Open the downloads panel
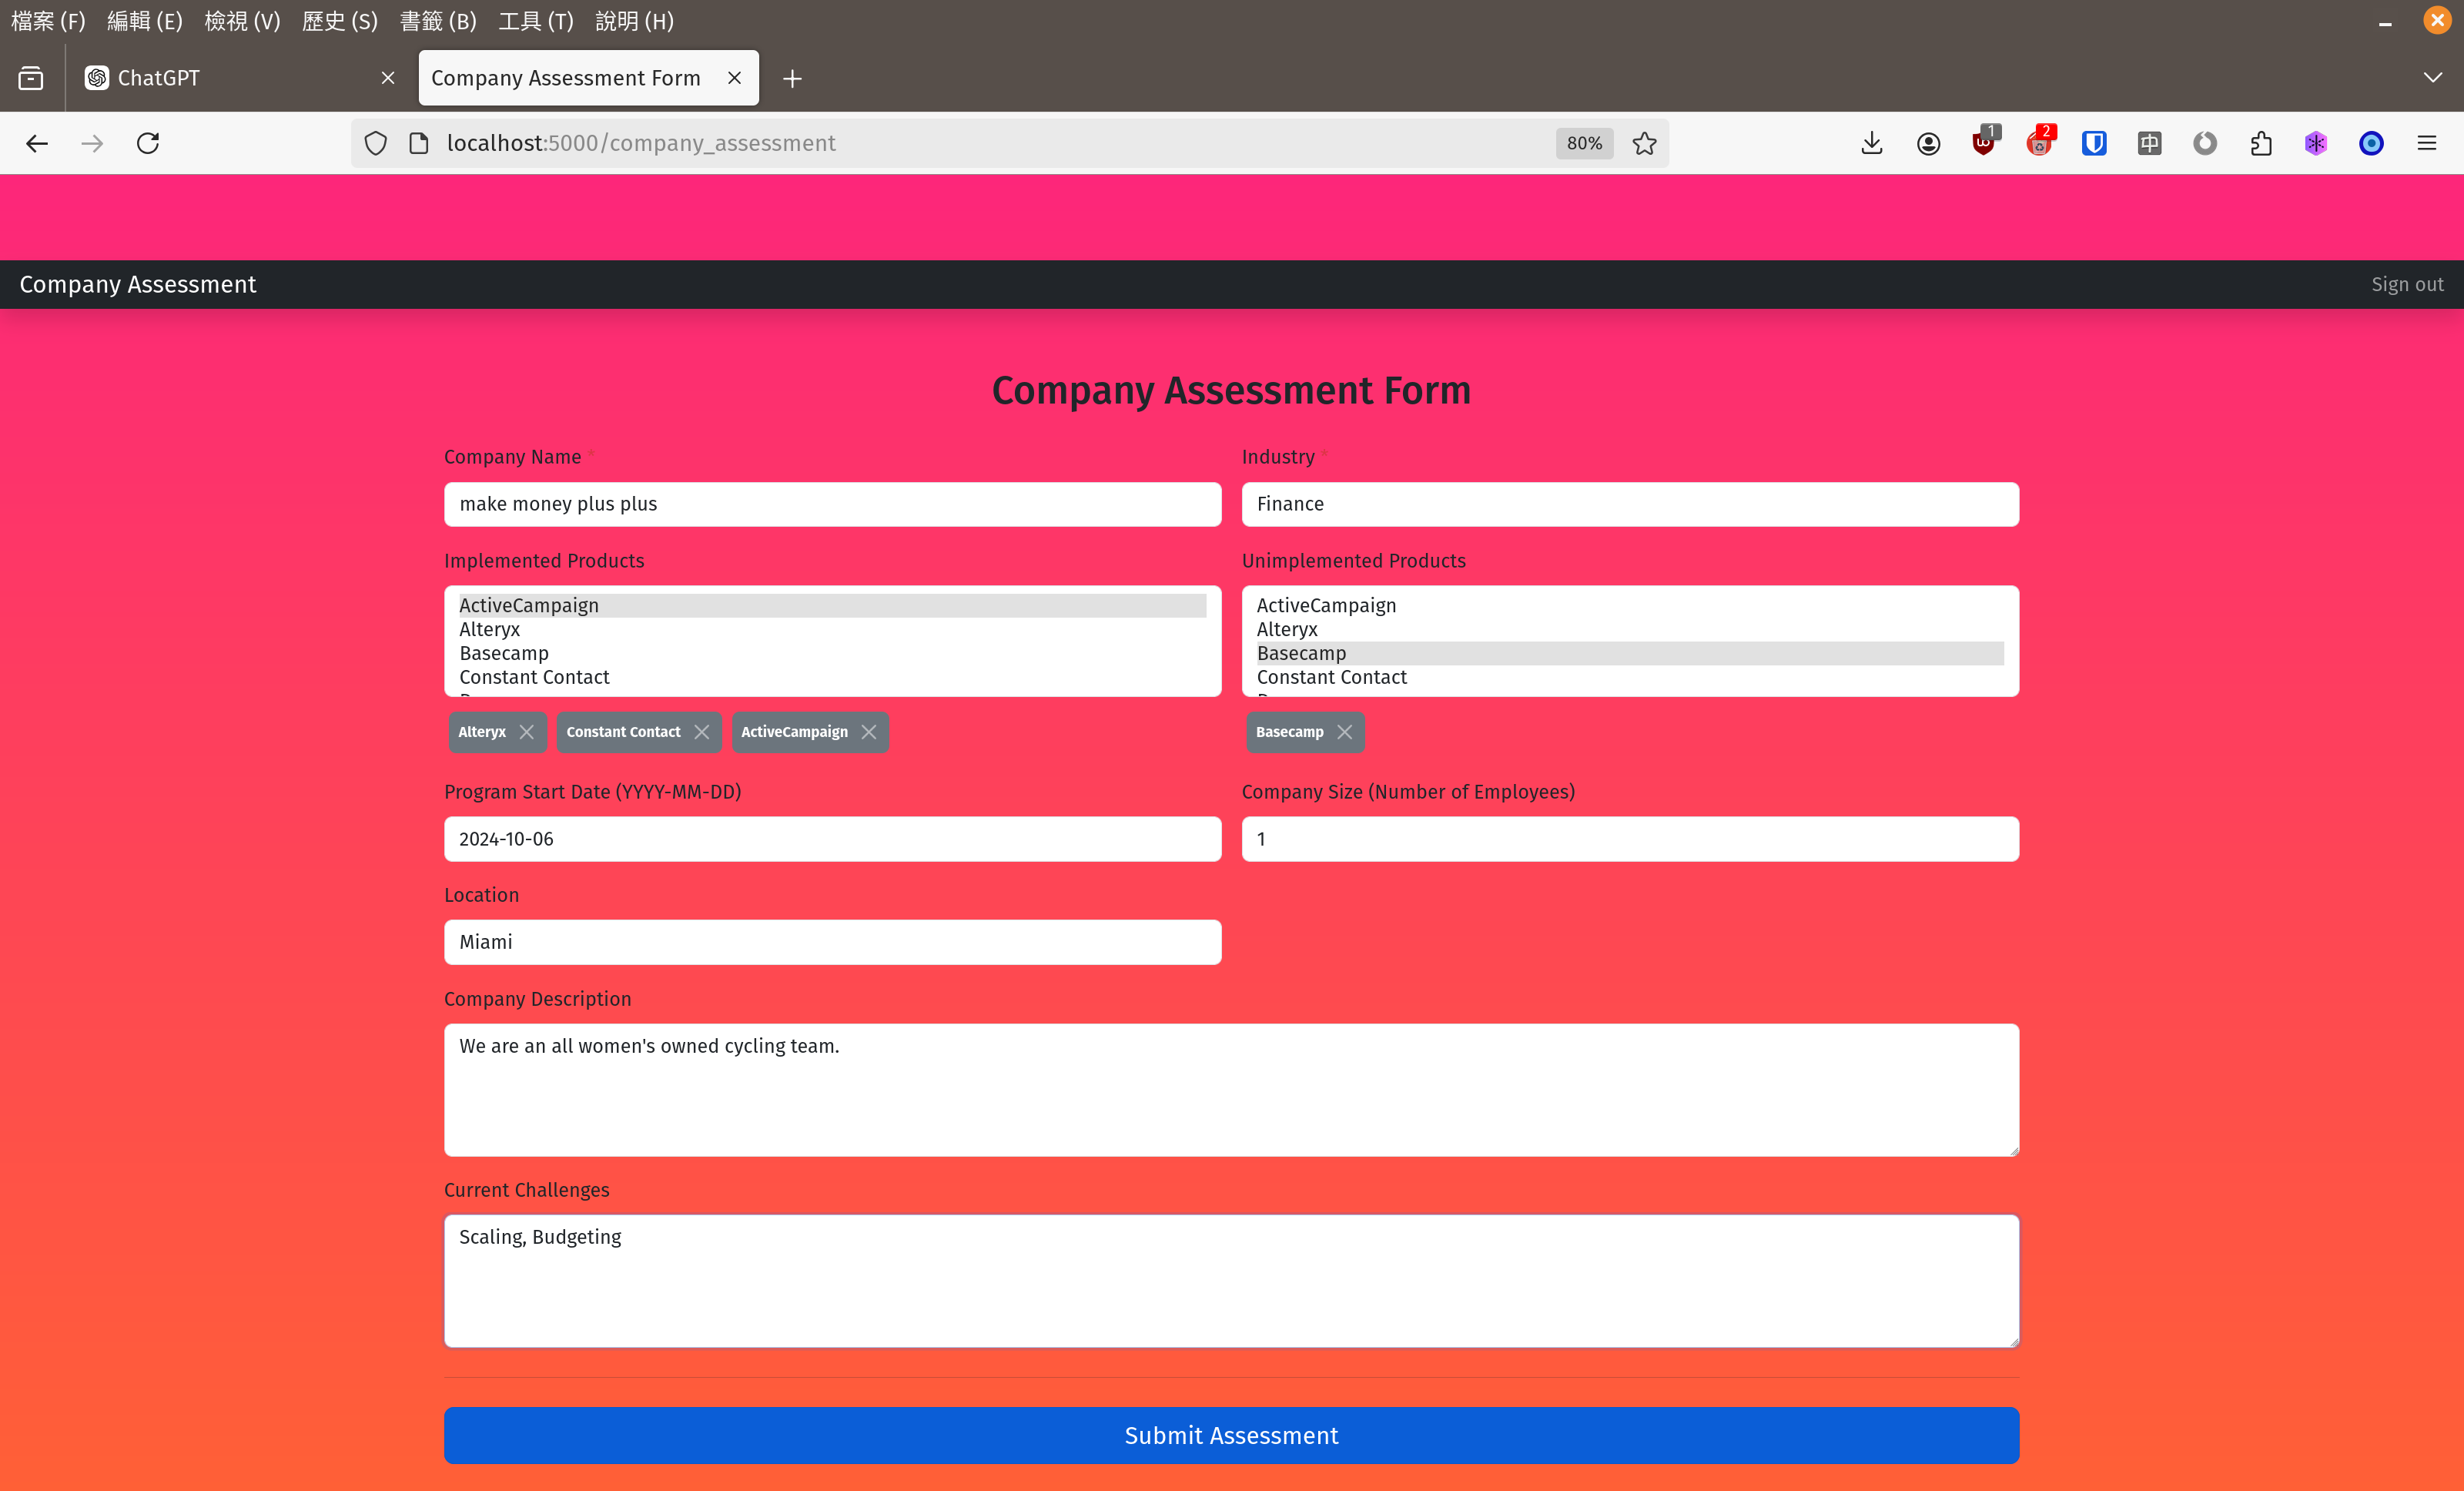Viewport: 2464px width, 1491px height. pos(1872,143)
